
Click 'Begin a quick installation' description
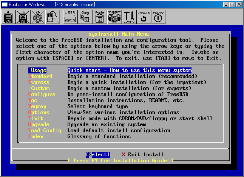(137, 82)
